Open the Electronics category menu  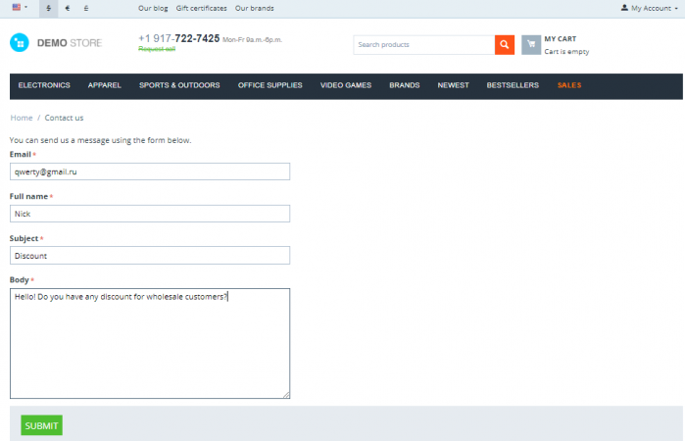click(44, 85)
